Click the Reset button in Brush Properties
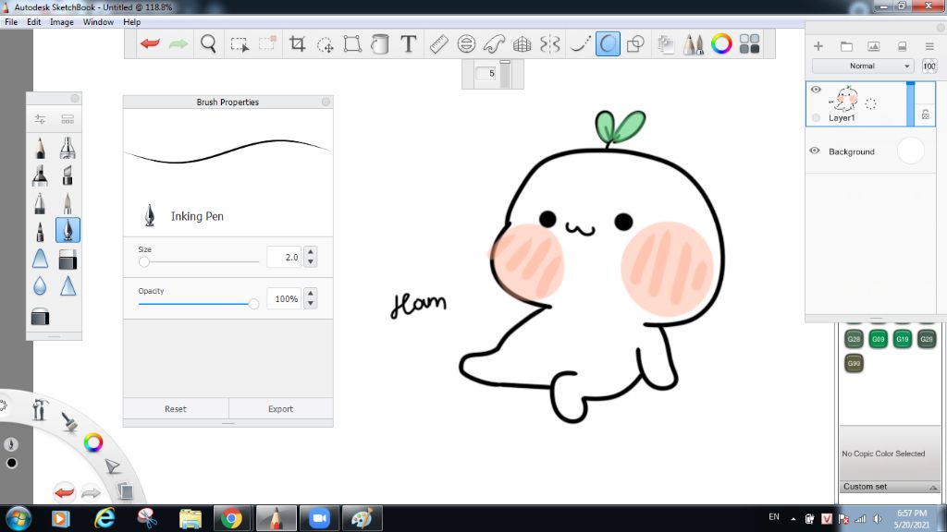 (x=176, y=409)
